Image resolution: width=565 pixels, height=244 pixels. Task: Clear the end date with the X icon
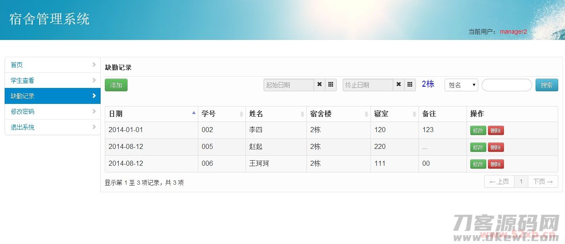pos(399,85)
